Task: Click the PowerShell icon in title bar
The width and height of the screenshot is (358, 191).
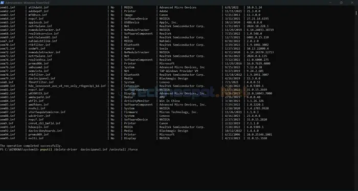Action: [x=2, y=3]
